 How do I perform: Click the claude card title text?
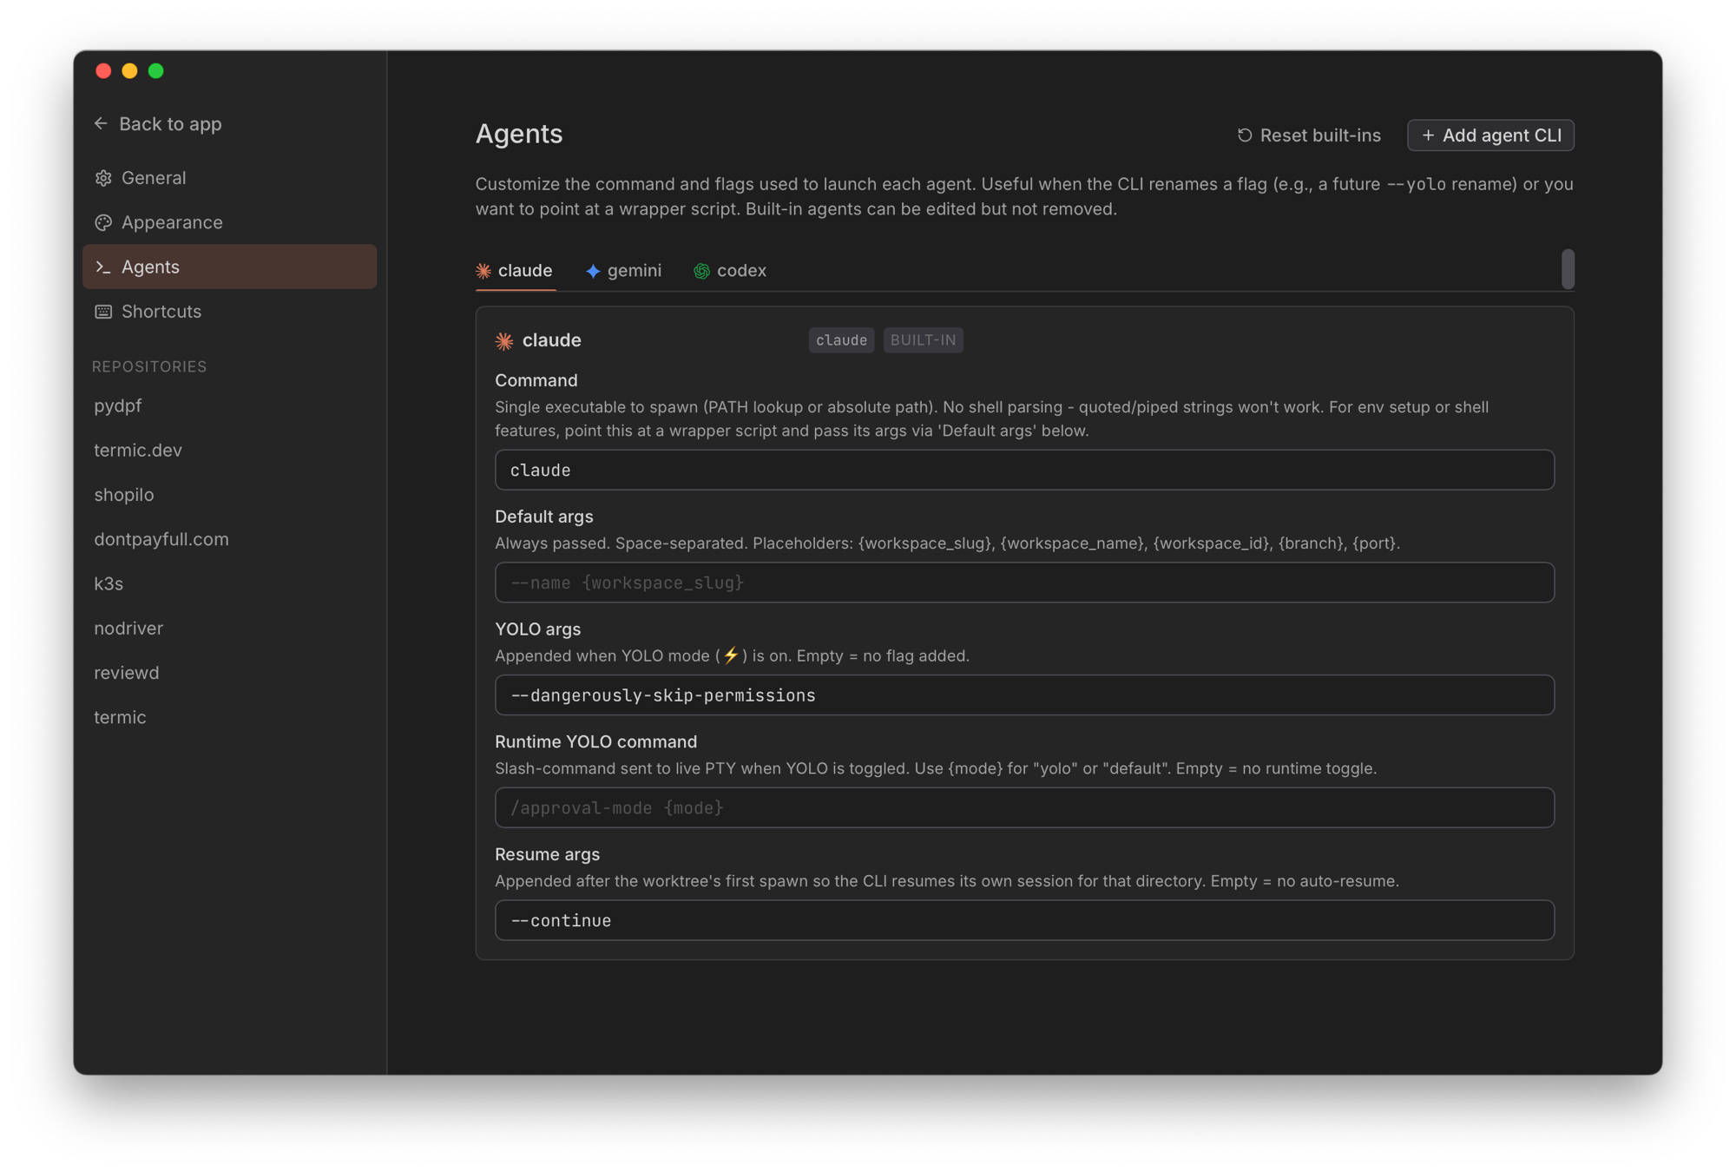click(x=552, y=340)
